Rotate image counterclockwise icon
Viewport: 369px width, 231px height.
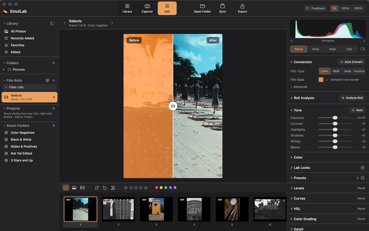(x=105, y=188)
